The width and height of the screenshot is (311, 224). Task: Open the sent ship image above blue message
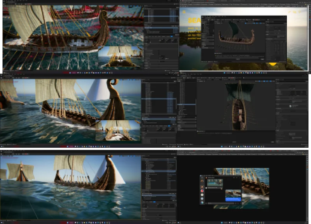pos(233,193)
